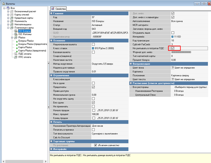211x163 pixels.
Task: Collapse the Платежные карты tree node
Action: (8, 28)
